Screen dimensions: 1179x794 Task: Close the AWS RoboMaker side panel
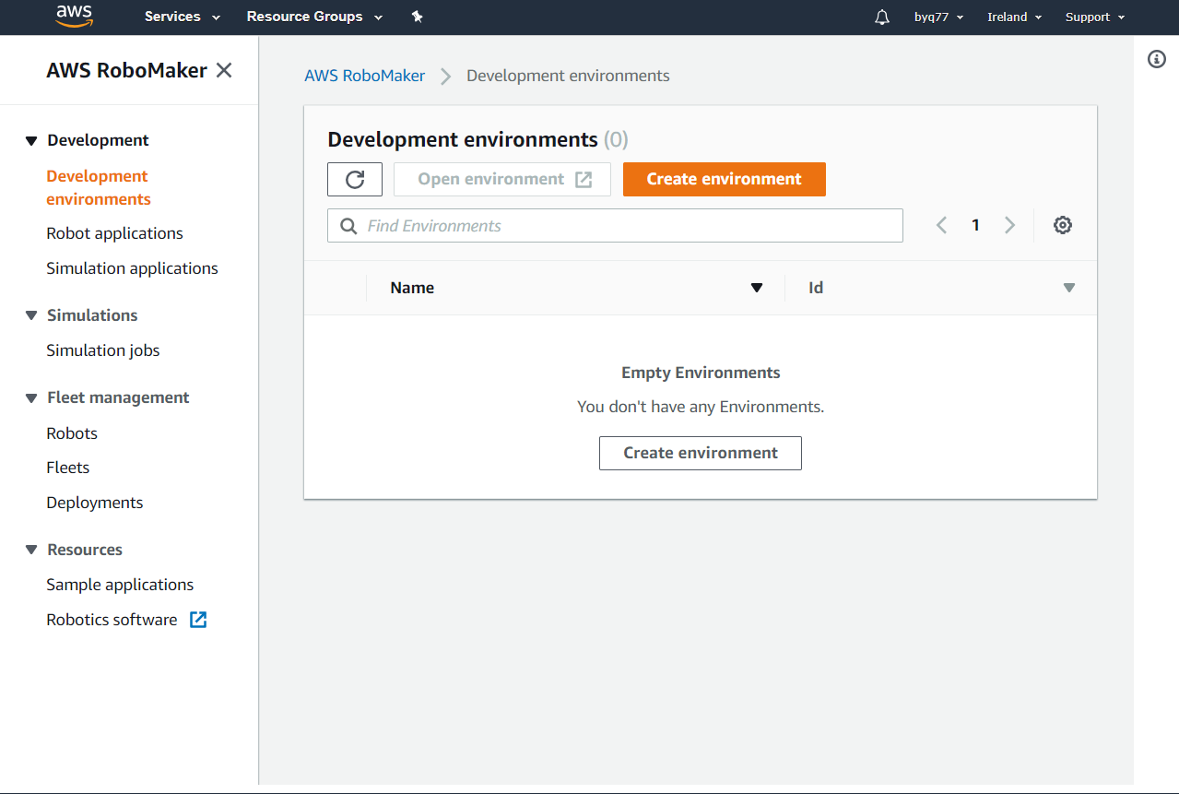click(x=224, y=70)
